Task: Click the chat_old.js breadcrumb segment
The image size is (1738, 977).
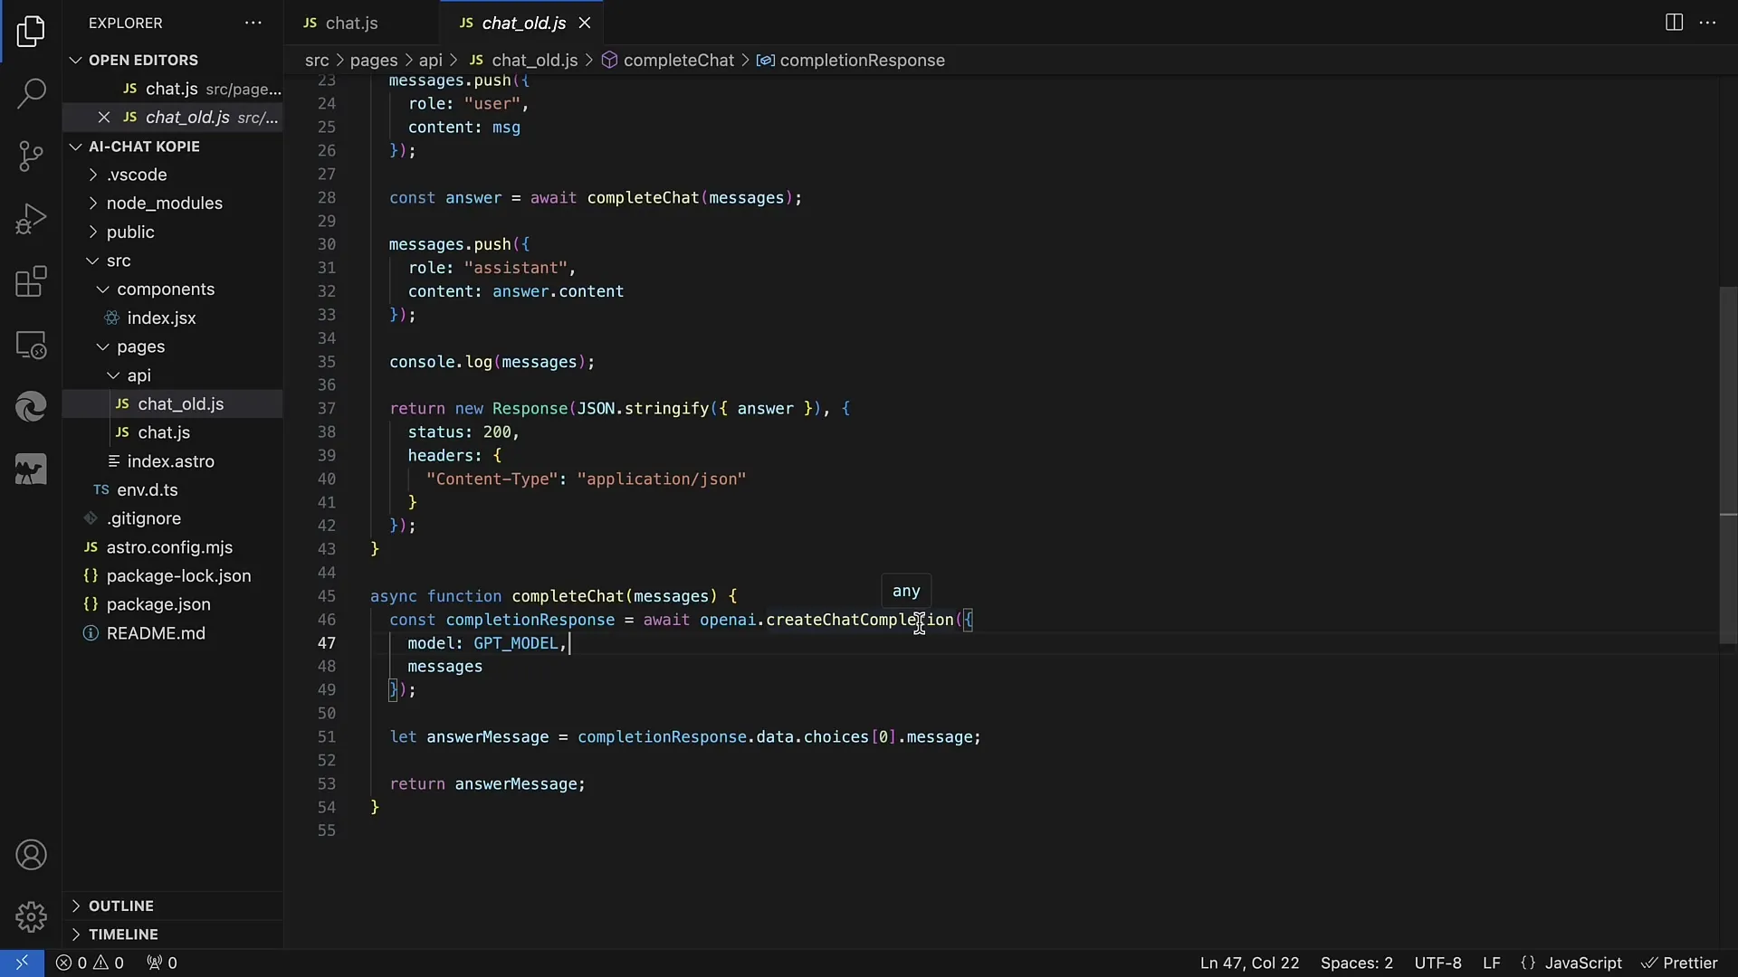Action: [523, 61]
